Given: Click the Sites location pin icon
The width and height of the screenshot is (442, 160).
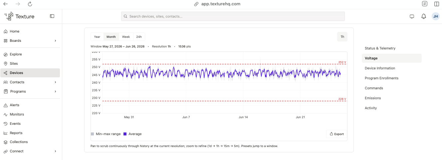Looking at the screenshot, I should coord(6,64).
